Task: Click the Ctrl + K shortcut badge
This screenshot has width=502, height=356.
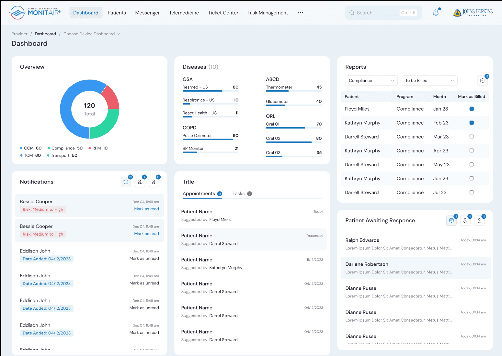Action: (408, 13)
